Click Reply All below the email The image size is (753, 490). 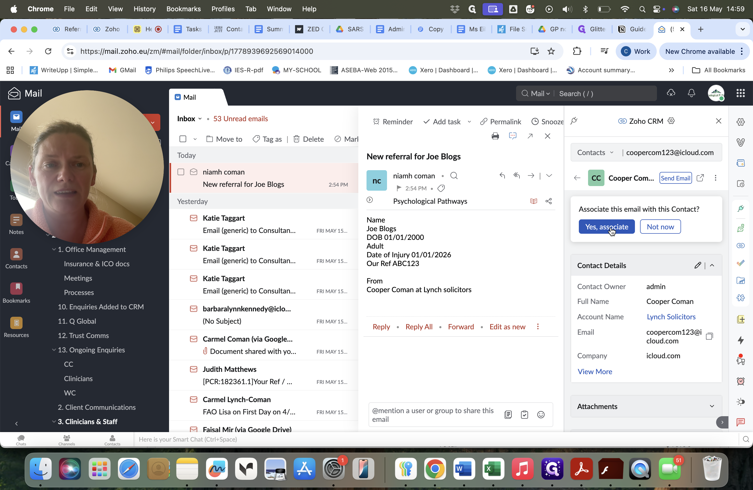pos(419,327)
